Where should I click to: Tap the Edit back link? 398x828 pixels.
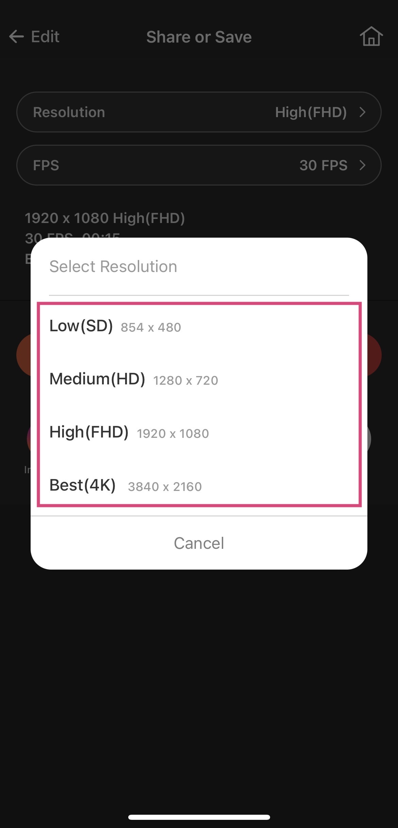tap(45, 37)
